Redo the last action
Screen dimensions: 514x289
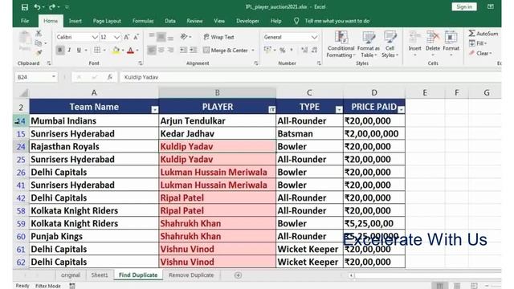pyautogui.click(x=51, y=7)
